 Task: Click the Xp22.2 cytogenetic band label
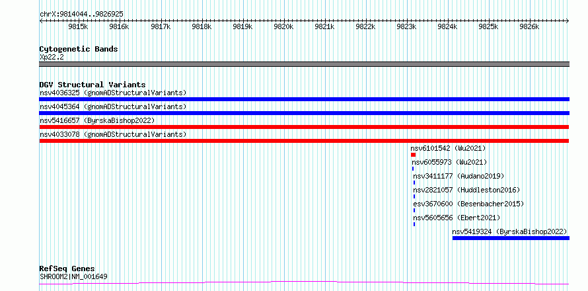pyautogui.click(x=52, y=58)
